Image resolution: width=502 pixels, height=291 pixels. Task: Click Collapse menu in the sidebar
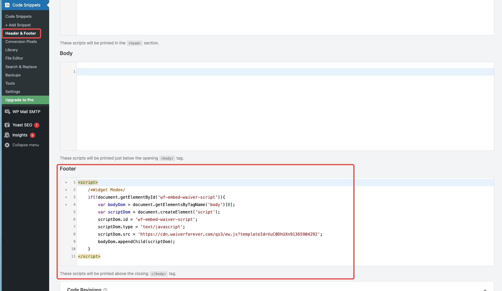pyautogui.click(x=25, y=145)
